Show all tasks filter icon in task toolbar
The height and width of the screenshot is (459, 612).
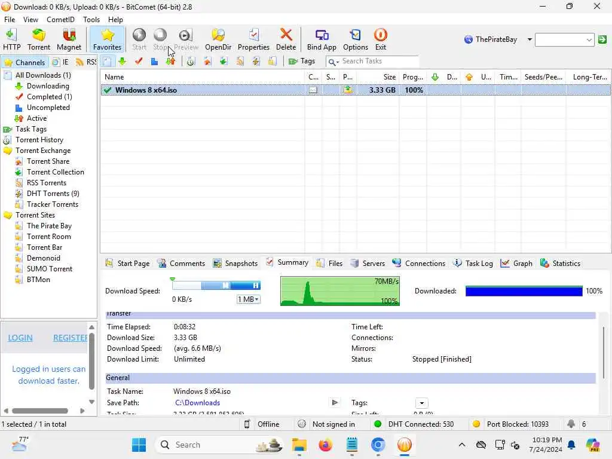tap(107, 62)
